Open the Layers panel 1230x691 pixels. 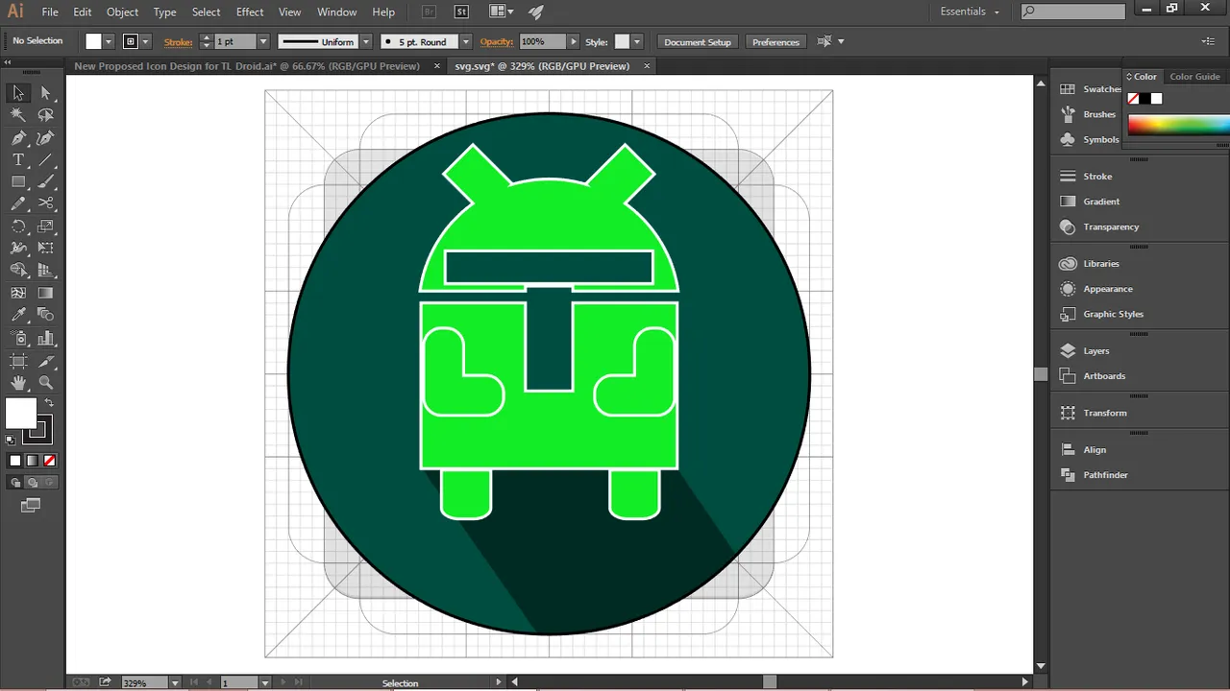click(1095, 351)
